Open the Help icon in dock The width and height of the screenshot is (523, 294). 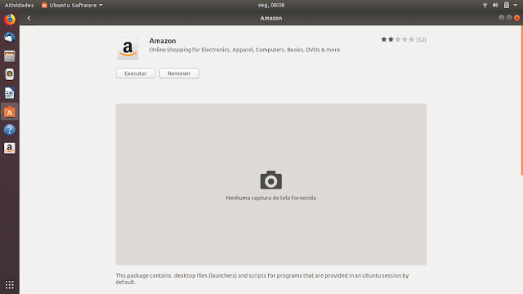tap(10, 130)
